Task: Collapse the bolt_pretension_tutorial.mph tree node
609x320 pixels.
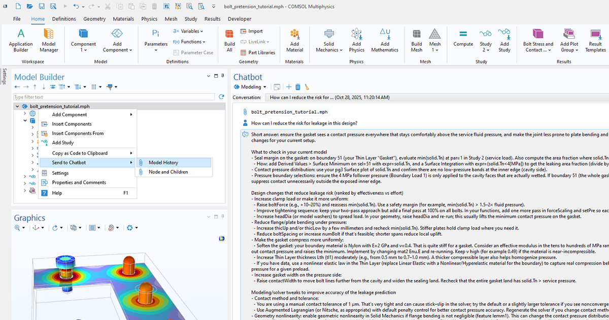Action: (17, 106)
